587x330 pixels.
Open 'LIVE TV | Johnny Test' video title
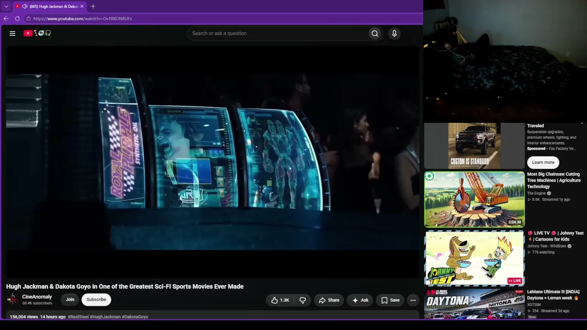555,236
